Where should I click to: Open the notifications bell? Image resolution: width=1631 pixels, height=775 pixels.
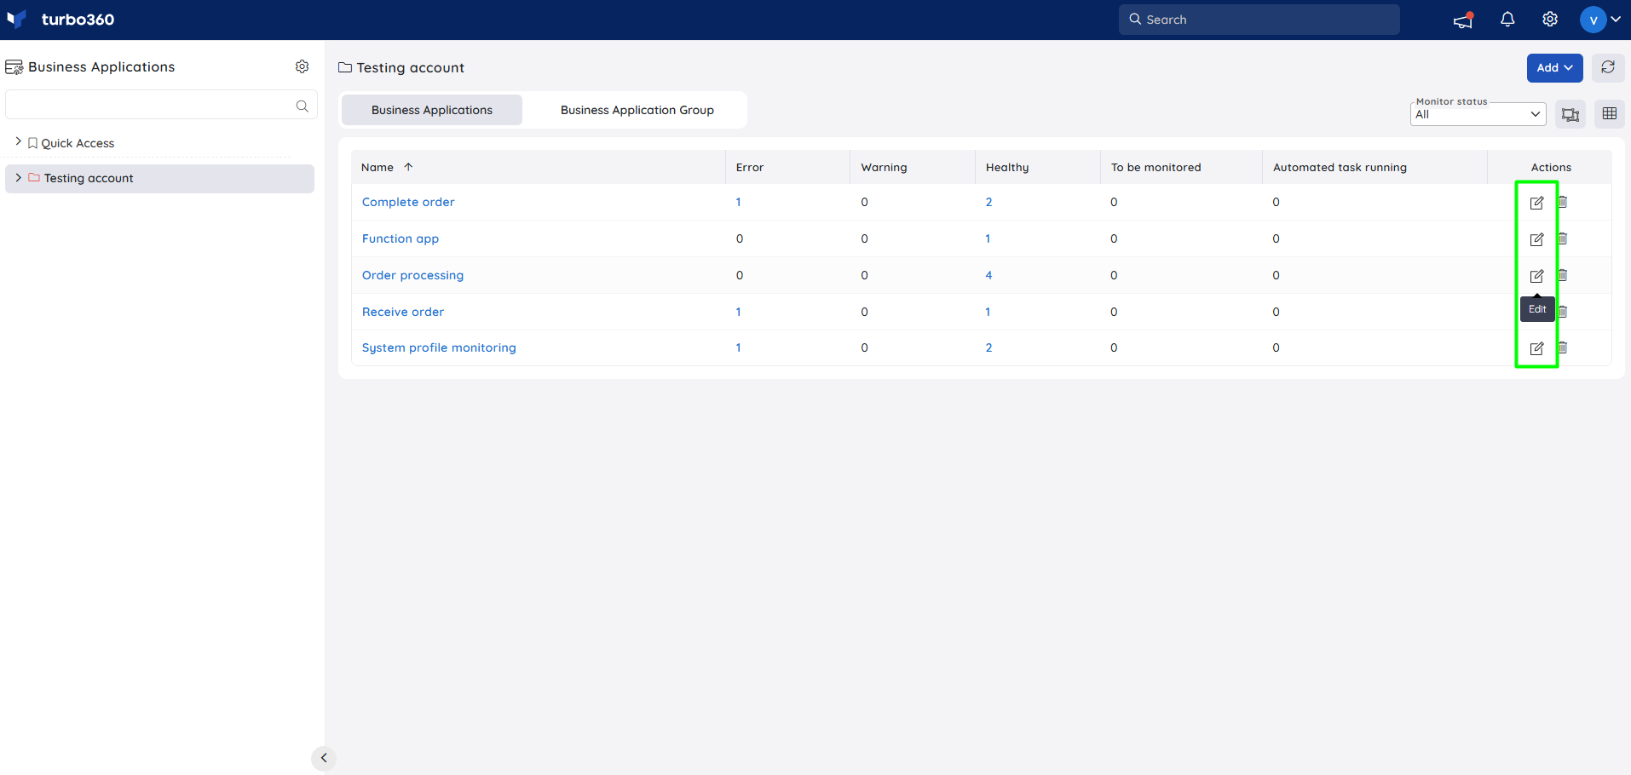click(x=1507, y=19)
